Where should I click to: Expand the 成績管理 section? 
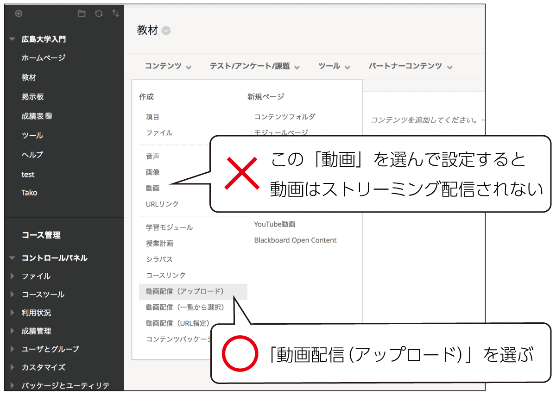tap(13, 331)
